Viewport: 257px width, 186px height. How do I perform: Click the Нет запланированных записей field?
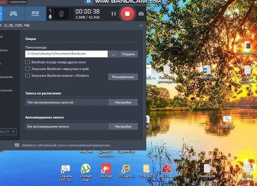(66, 102)
